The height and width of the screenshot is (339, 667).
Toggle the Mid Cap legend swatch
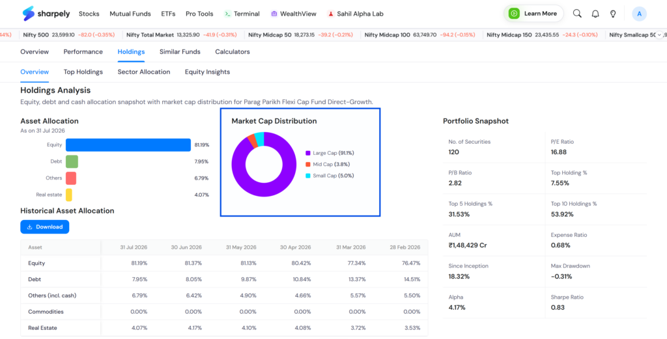308,165
